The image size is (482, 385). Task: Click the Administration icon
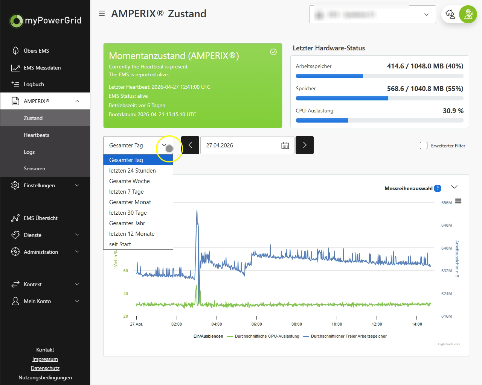[x=15, y=252]
